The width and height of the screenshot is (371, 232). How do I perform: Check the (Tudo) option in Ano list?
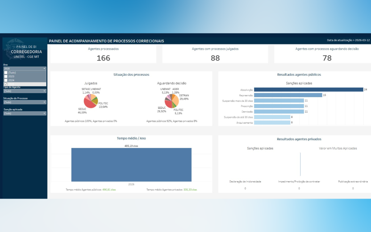click(6, 72)
